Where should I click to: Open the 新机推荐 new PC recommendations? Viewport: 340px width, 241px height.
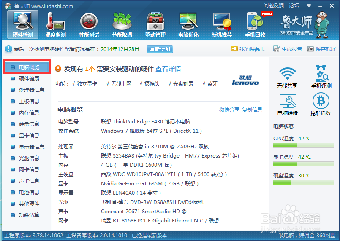[222, 25]
